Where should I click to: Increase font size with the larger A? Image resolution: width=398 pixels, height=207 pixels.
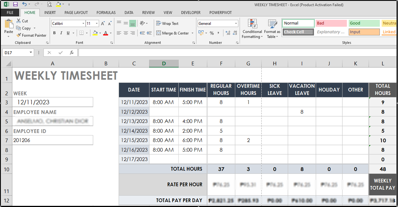103,24
